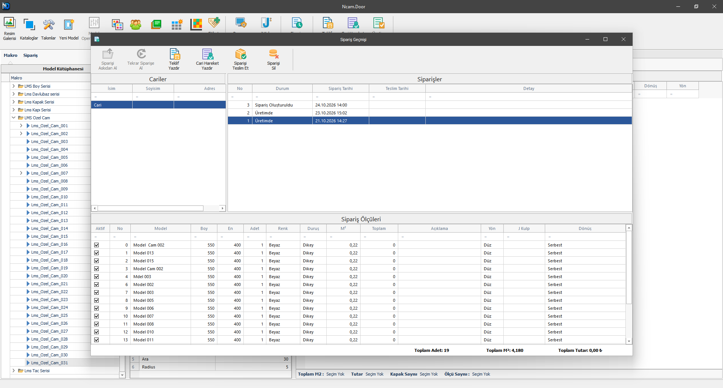Click Teklif Yazdır icon
The width and height of the screenshot is (723, 388).
[x=174, y=59]
